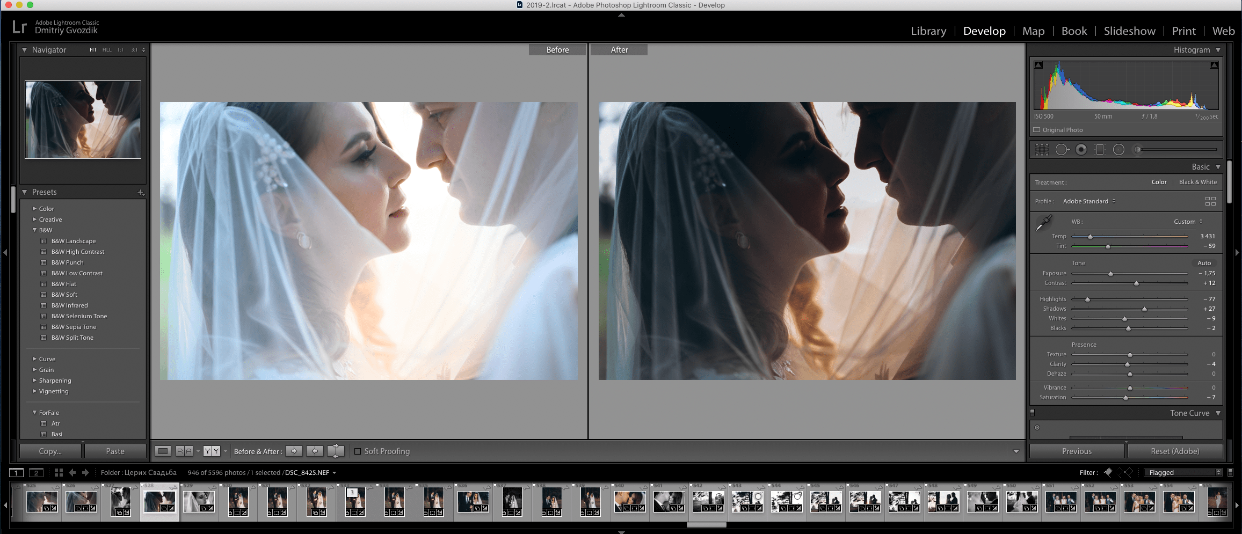The height and width of the screenshot is (534, 1242).
Task: Open the Profile Browser grid icon
Action: click(1210, 201)
